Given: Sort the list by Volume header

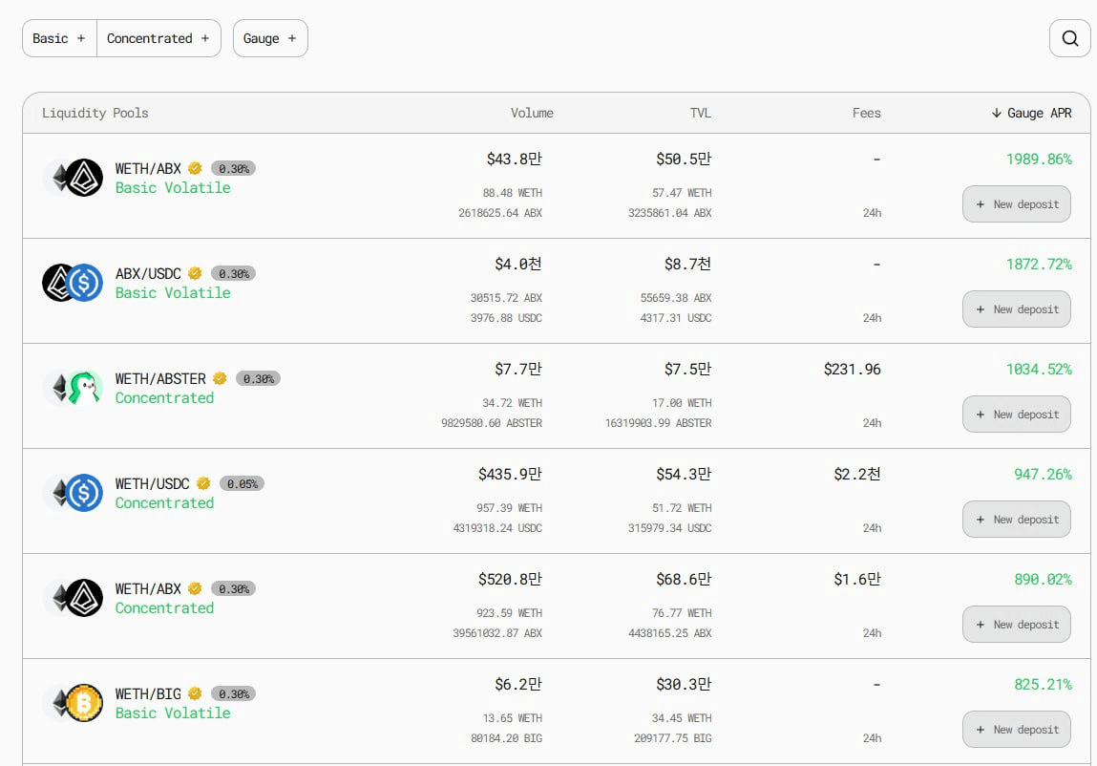Looking at the screenshot, I should point(532,113).
